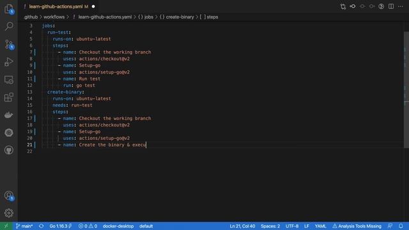Open the circular history icon beside split editor
This screenshot has width=409, height=230.
pyautogui.click(x=382, y=6)
